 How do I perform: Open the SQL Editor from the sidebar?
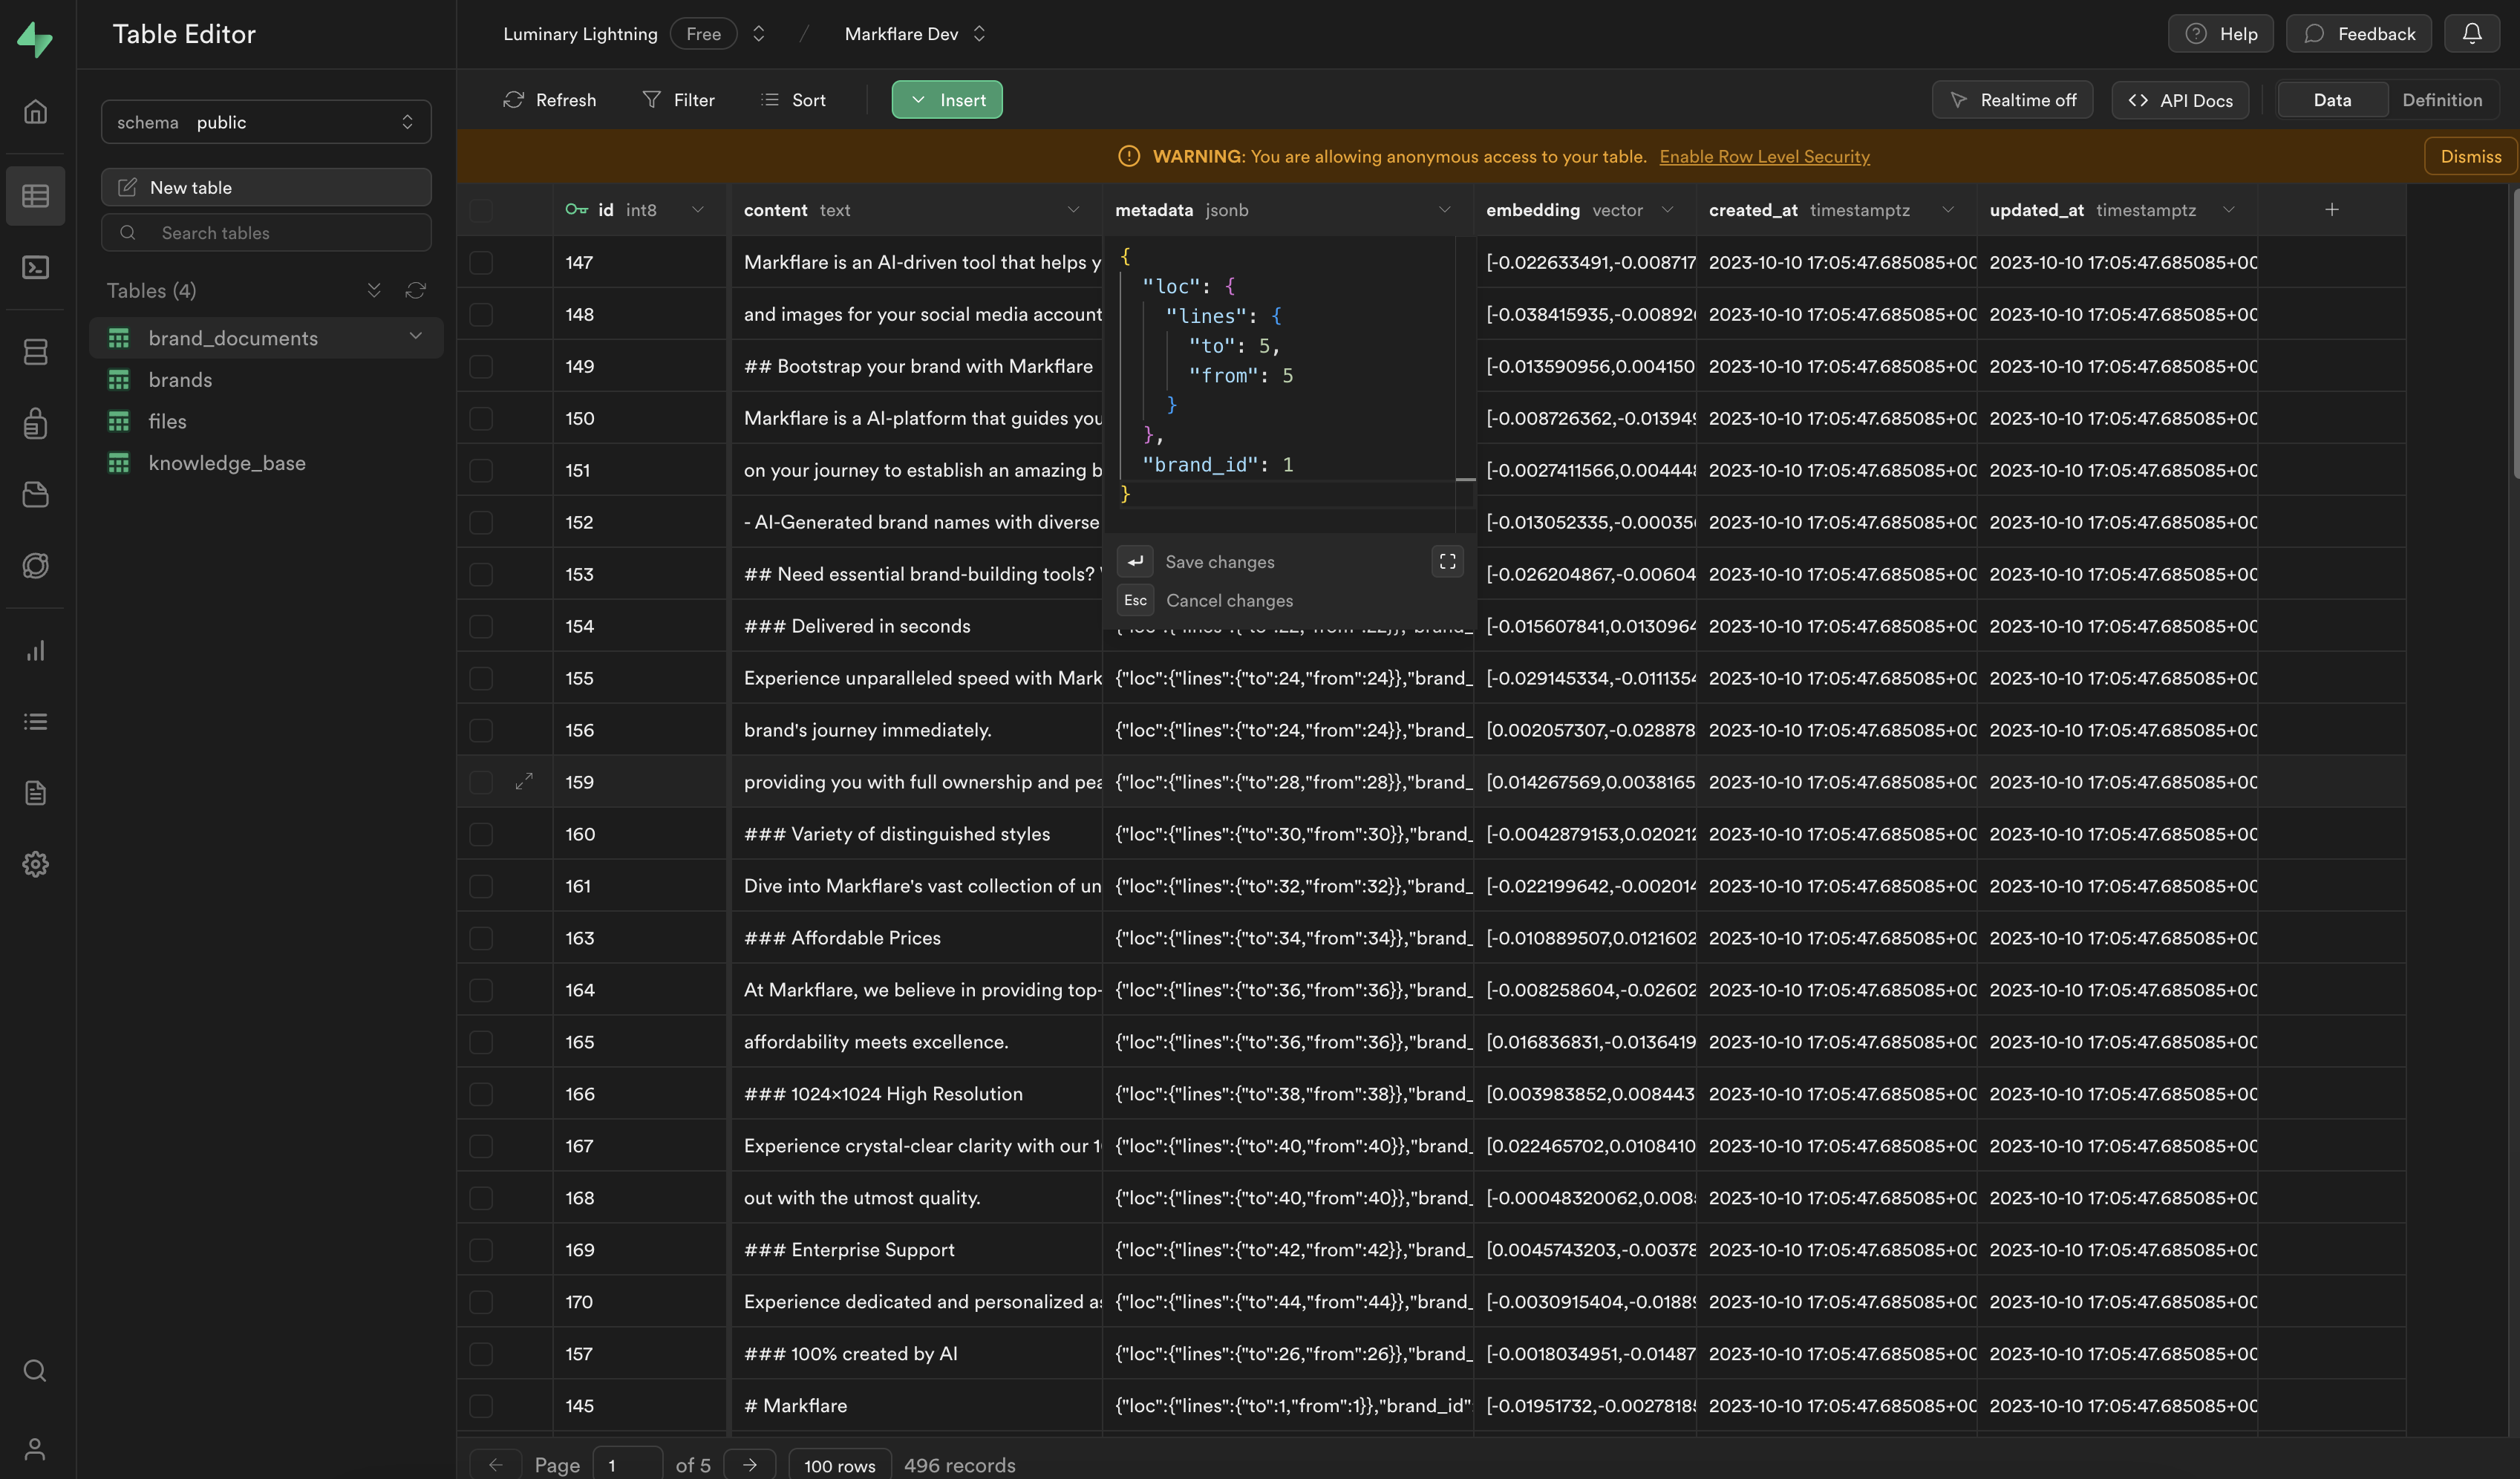coord(36,267)
